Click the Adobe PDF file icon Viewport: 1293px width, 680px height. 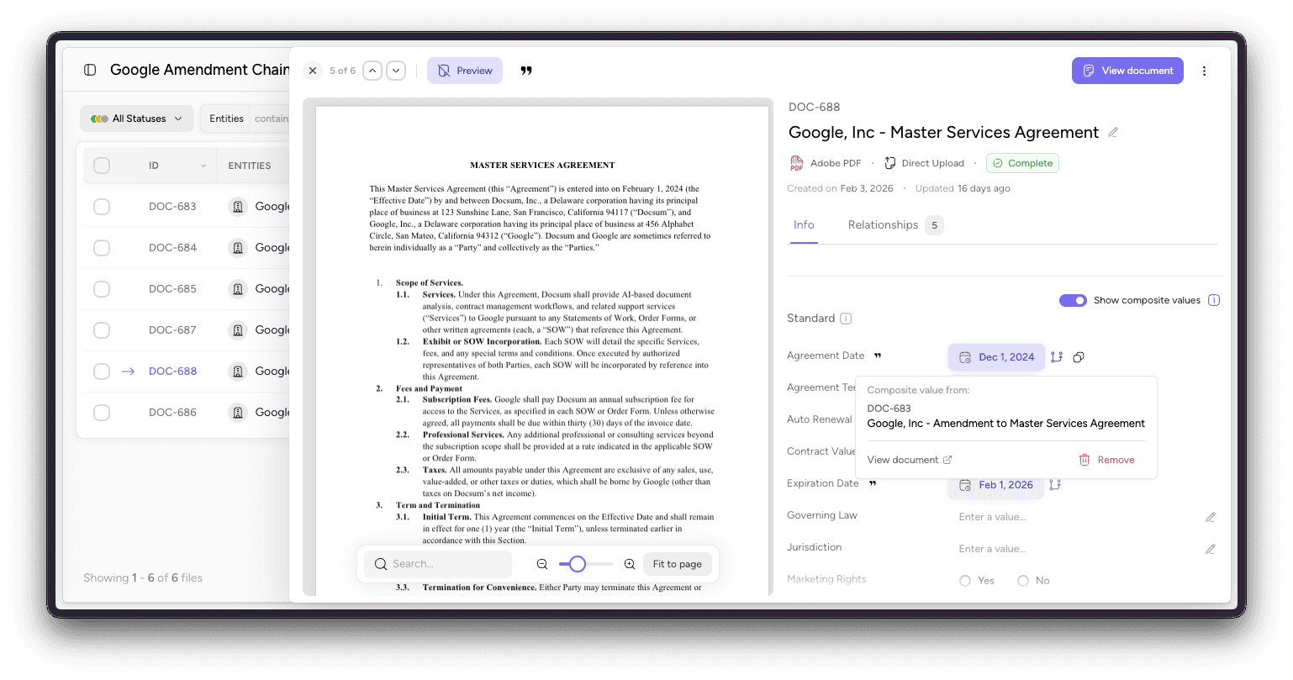pos(796,163)
